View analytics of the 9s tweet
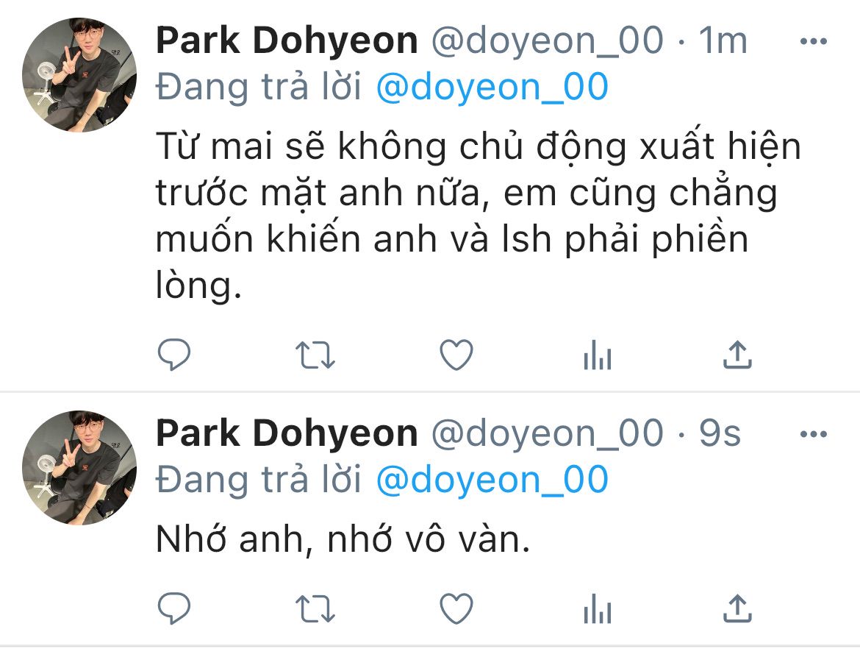 598,608
